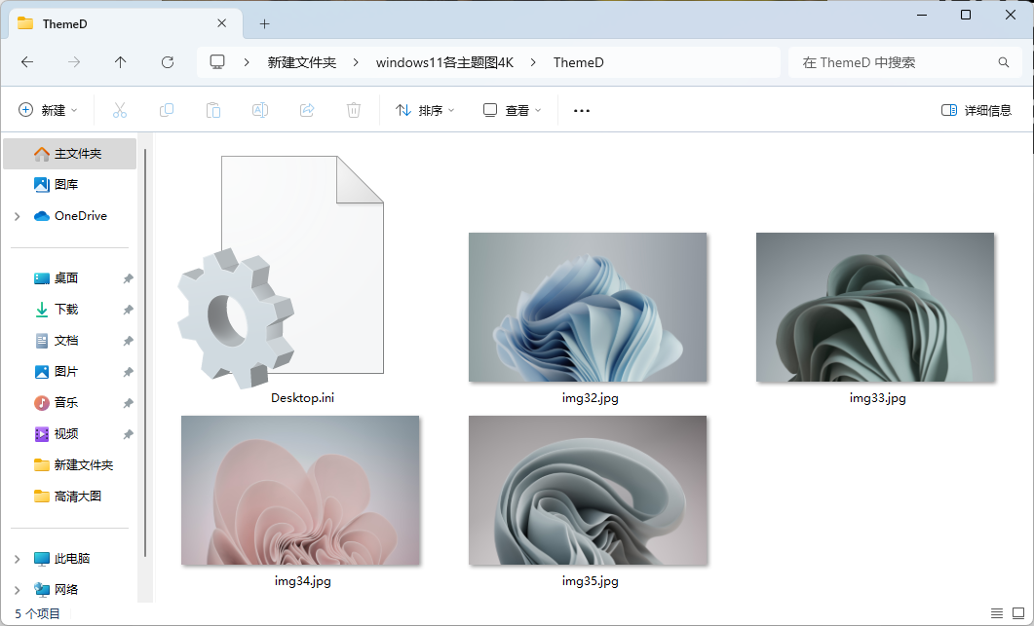Refresh the current folder view
1034x626 pixels.
coord(168,62)
